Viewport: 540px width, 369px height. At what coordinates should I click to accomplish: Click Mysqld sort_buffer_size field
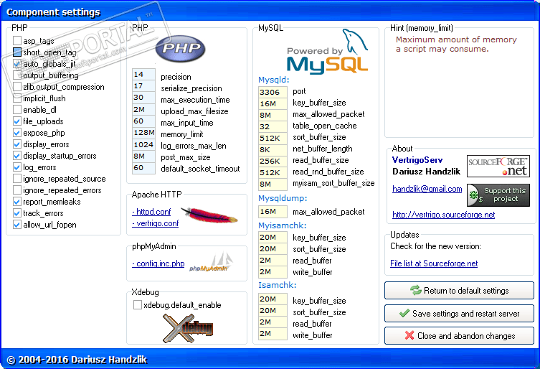[273, 138]
